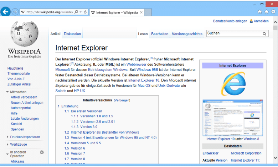278x167 pixels.
Task: Collapse the In anderen Sprachen section
Action: point(7,154)
